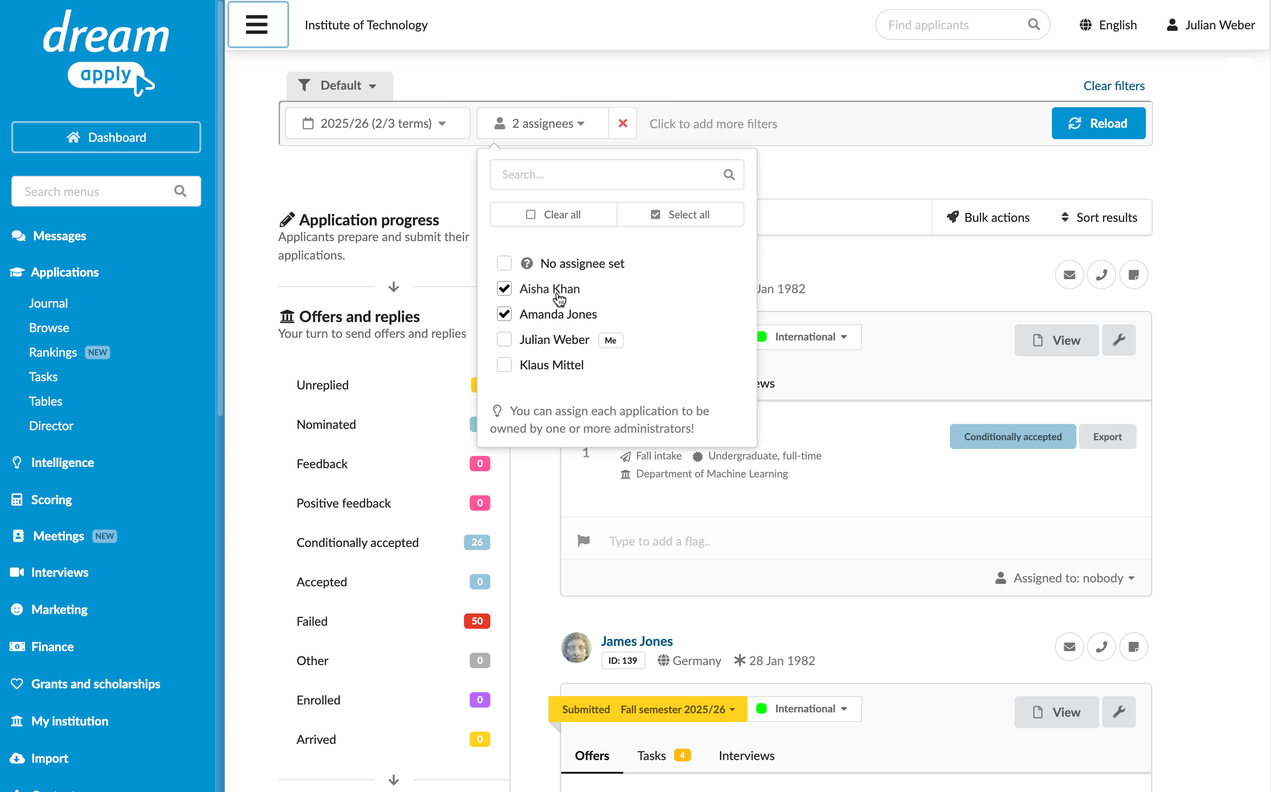Click the James Jones avatar photo
The width and height of the screenshot is (1271, 792).
coord(576,648)
